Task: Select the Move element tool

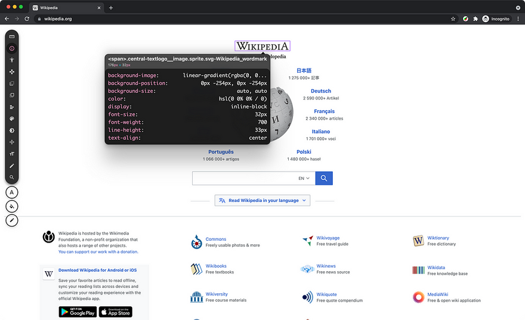Action: 12,72
